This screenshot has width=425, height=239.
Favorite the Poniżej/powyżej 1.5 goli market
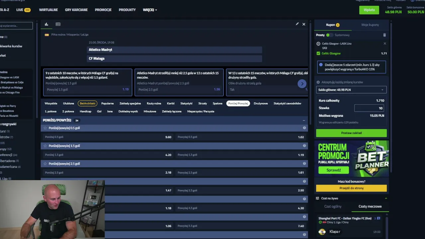click(x=45, y=146)
